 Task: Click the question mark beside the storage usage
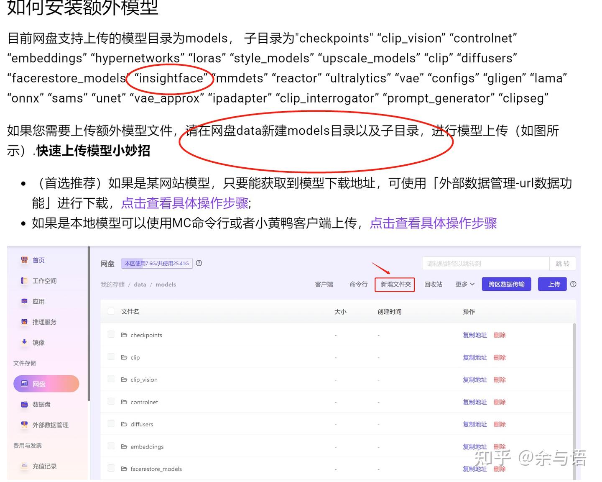point(199,263)
